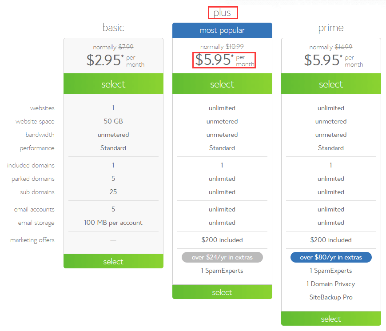Click the most popular banner on plus plan

222,30
